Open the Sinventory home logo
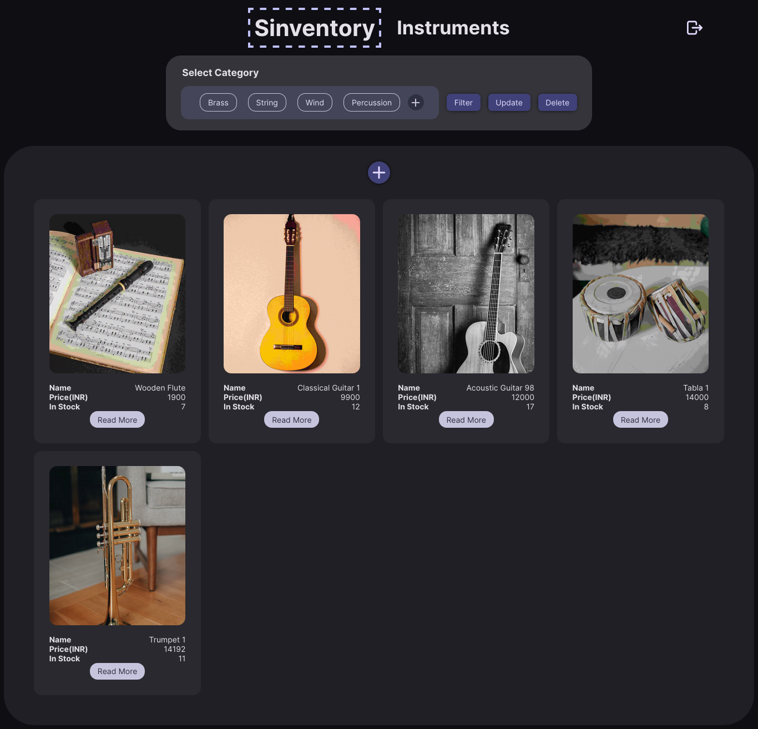 [x=315, y=28]
